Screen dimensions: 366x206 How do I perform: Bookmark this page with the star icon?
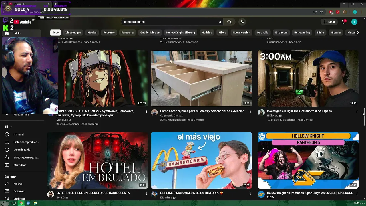[x=321, y=12]
